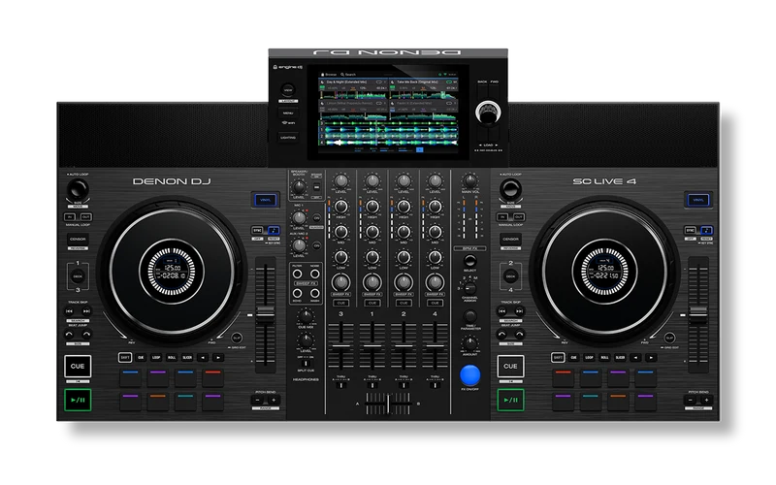Click the left deck track skip forward icon
This screenshot has width=776, height=485.
(86, 311)
